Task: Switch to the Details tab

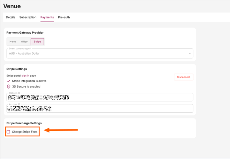Action: pos(11,17)
